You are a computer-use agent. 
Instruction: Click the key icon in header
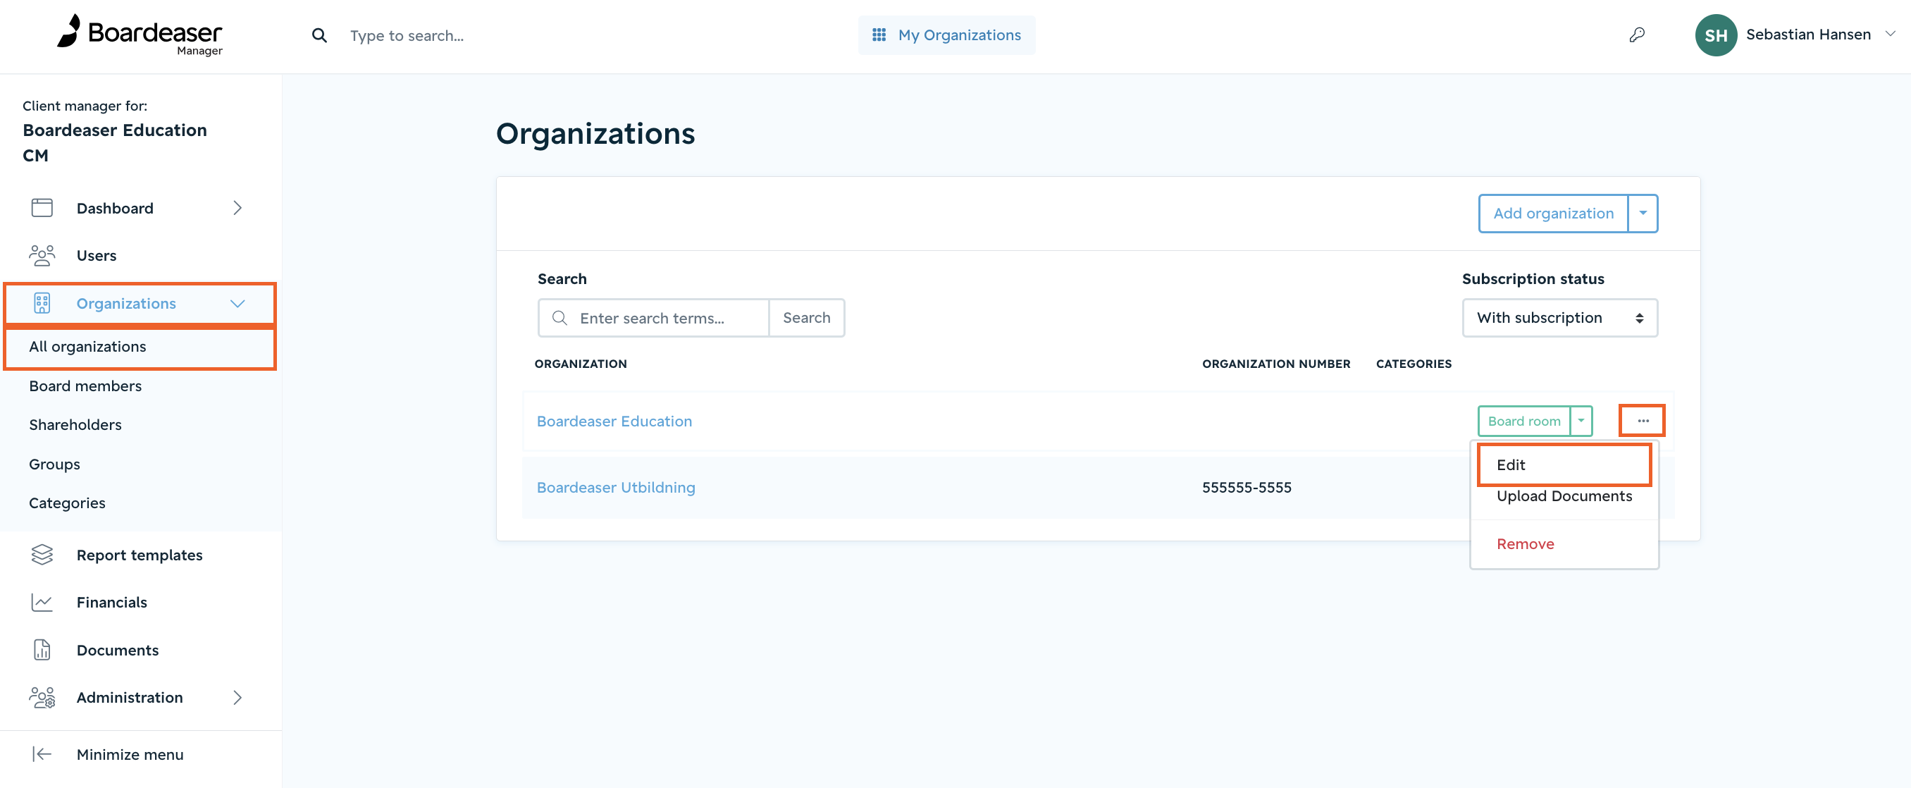pyautogui.click(x=1636, y=35)
